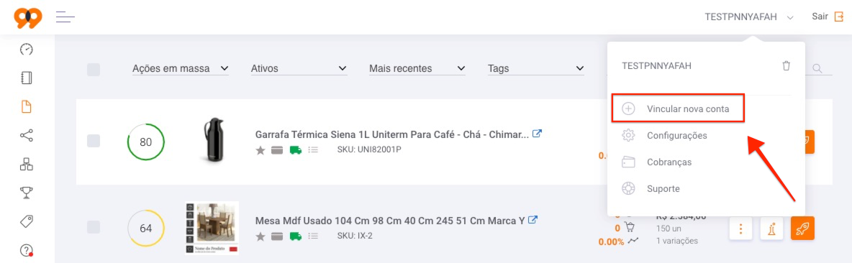Select the Mesa Mdf Usado product checkbox
The image size is (852, 263).
click(x=94, y=227)
